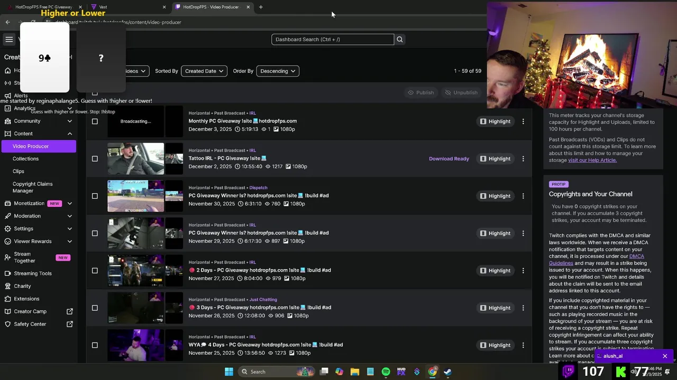Screen dimensions: 677x380
Task: Click the browser back arrow
Action: pos(7,22)
